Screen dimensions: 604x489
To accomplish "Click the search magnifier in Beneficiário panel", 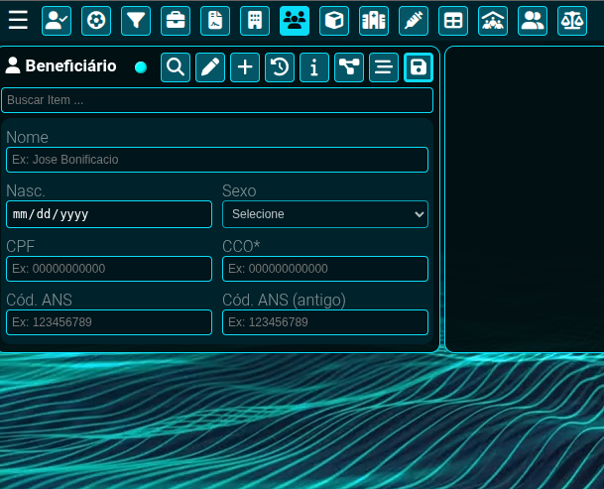I will click(176, 67).
